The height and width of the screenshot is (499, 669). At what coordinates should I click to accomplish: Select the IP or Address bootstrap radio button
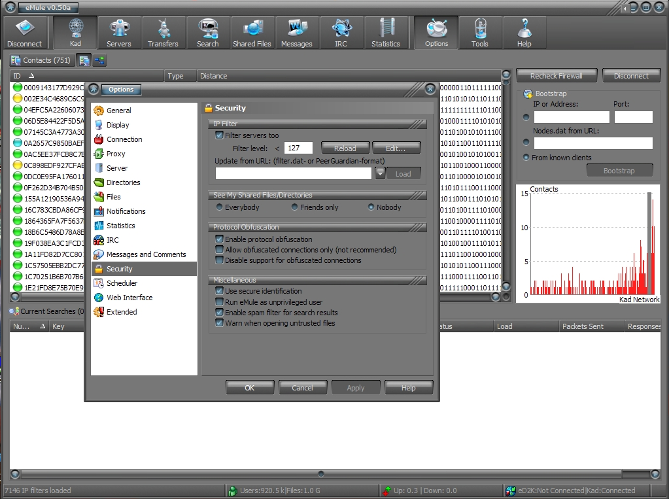click(x=526, y=117)
